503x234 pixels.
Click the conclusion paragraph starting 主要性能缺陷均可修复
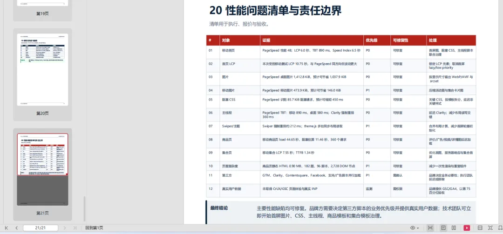click(364, 212)
